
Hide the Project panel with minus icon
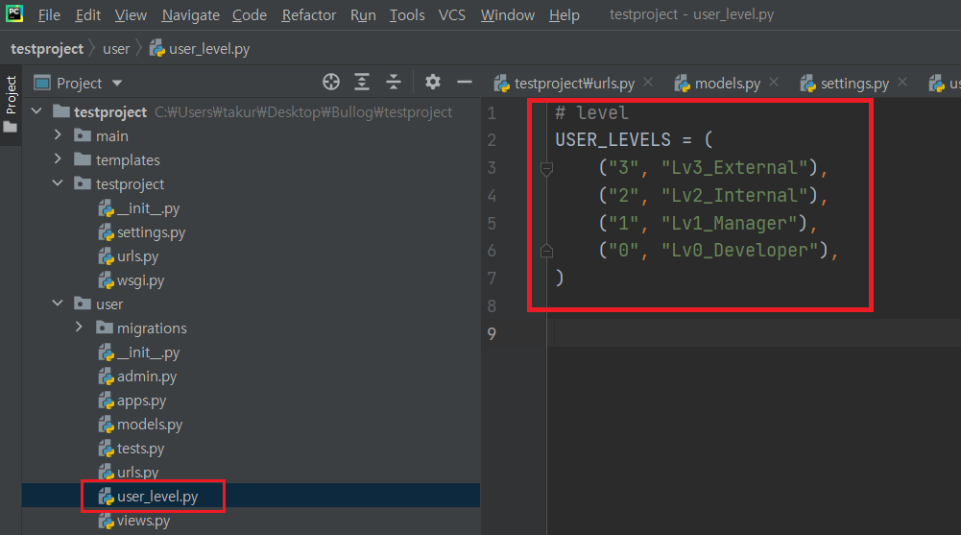tap(465, 82)
